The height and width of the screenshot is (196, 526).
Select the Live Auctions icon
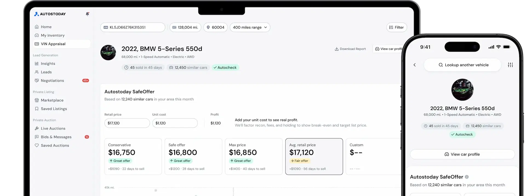(37, 128)
